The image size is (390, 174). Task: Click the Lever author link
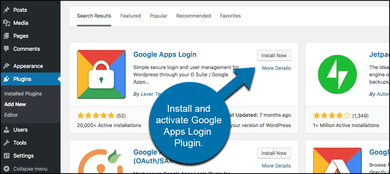pyautogui.click(x=151, y=94)
